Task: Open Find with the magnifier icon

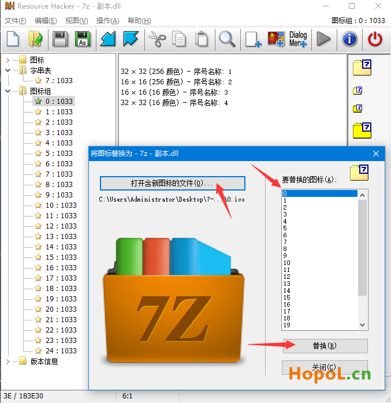Action: point(227,39)
